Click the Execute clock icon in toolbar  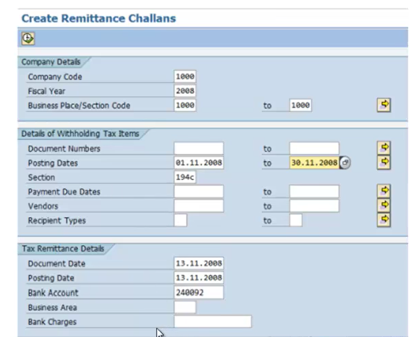click(x=28, y=39)
